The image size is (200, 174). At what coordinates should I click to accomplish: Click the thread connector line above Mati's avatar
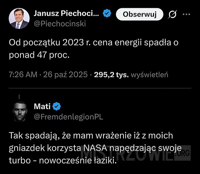20,96
